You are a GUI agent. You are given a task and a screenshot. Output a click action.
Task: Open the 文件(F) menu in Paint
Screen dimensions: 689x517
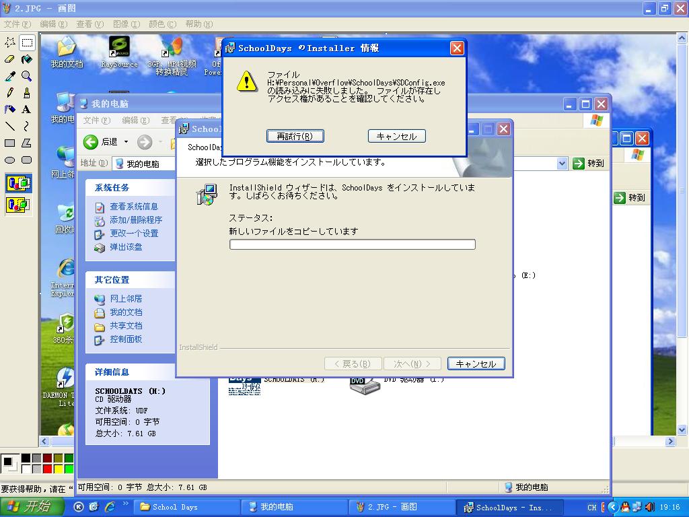point(17,24)
